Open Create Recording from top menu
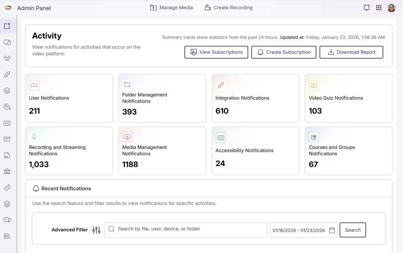The image size is (403, 253). pyautogui.click(x=228, y=8)
